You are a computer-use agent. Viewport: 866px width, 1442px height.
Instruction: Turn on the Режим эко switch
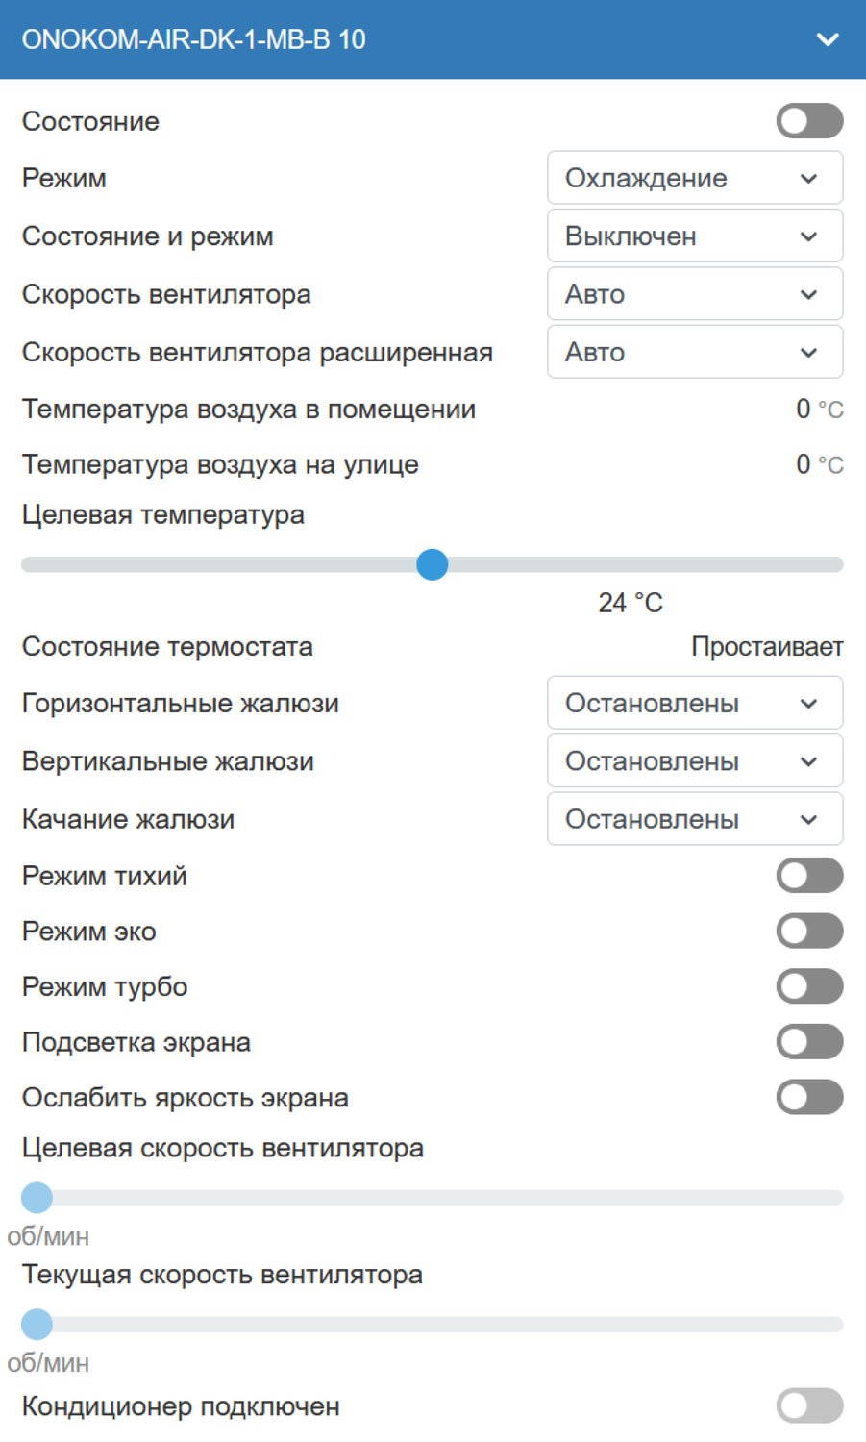(x=809, y=931)
